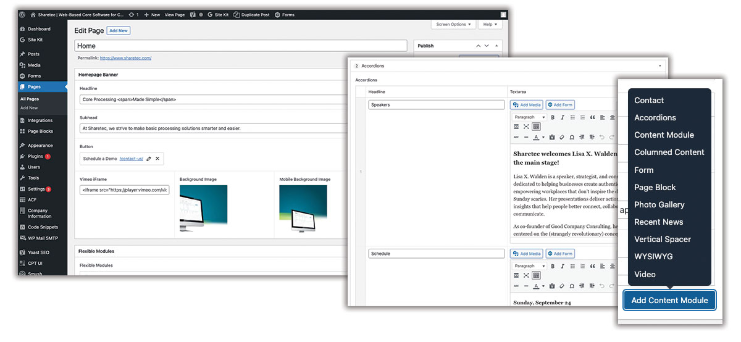Image resolution: width=741 pixels, height=342 pixels.
Task: Click the Add Content Module button
Action: pyautogui.click(x=669, y=300)
